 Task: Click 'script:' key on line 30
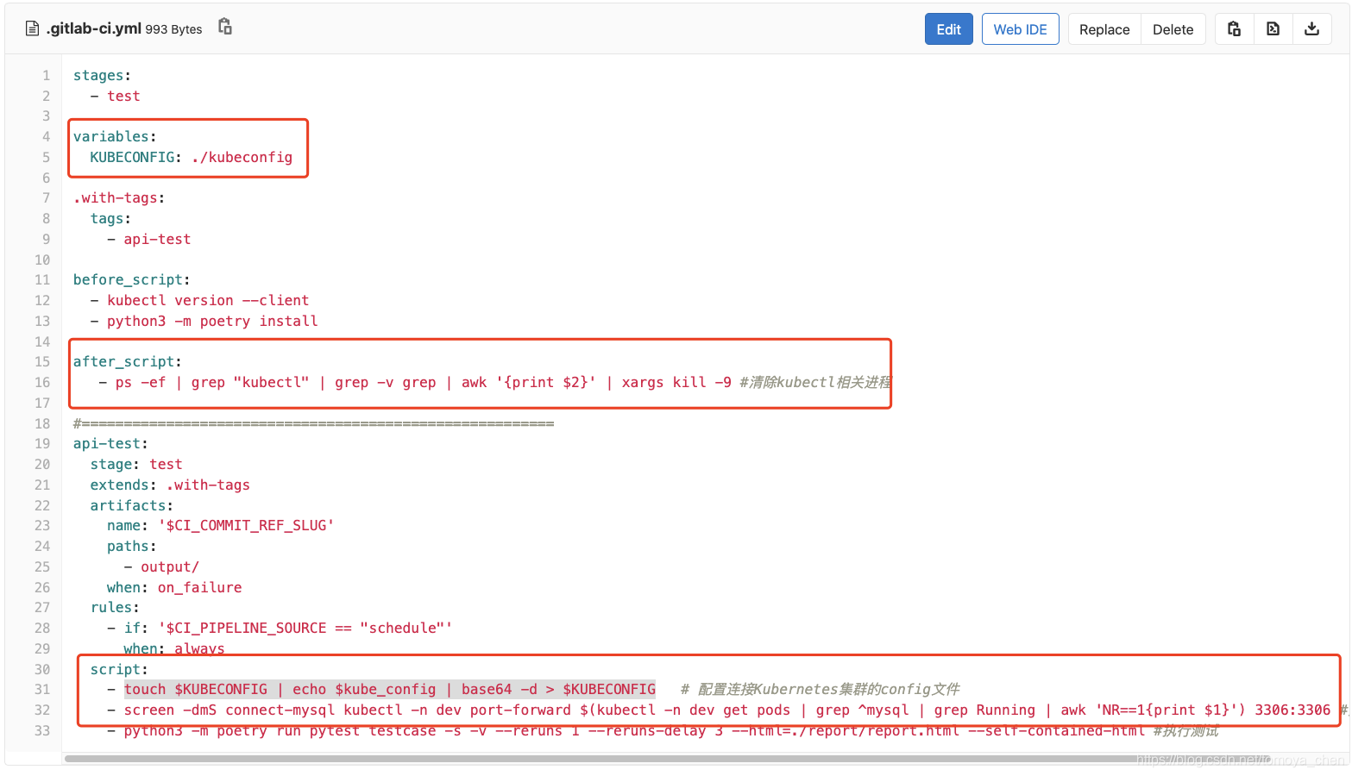pos(119,669)
